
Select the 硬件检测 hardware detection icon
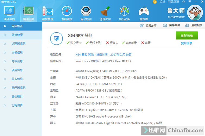click(28, 13)
